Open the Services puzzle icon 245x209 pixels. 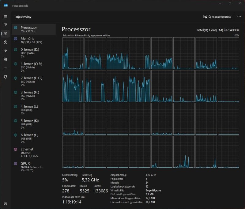click(x=5, y=77)
